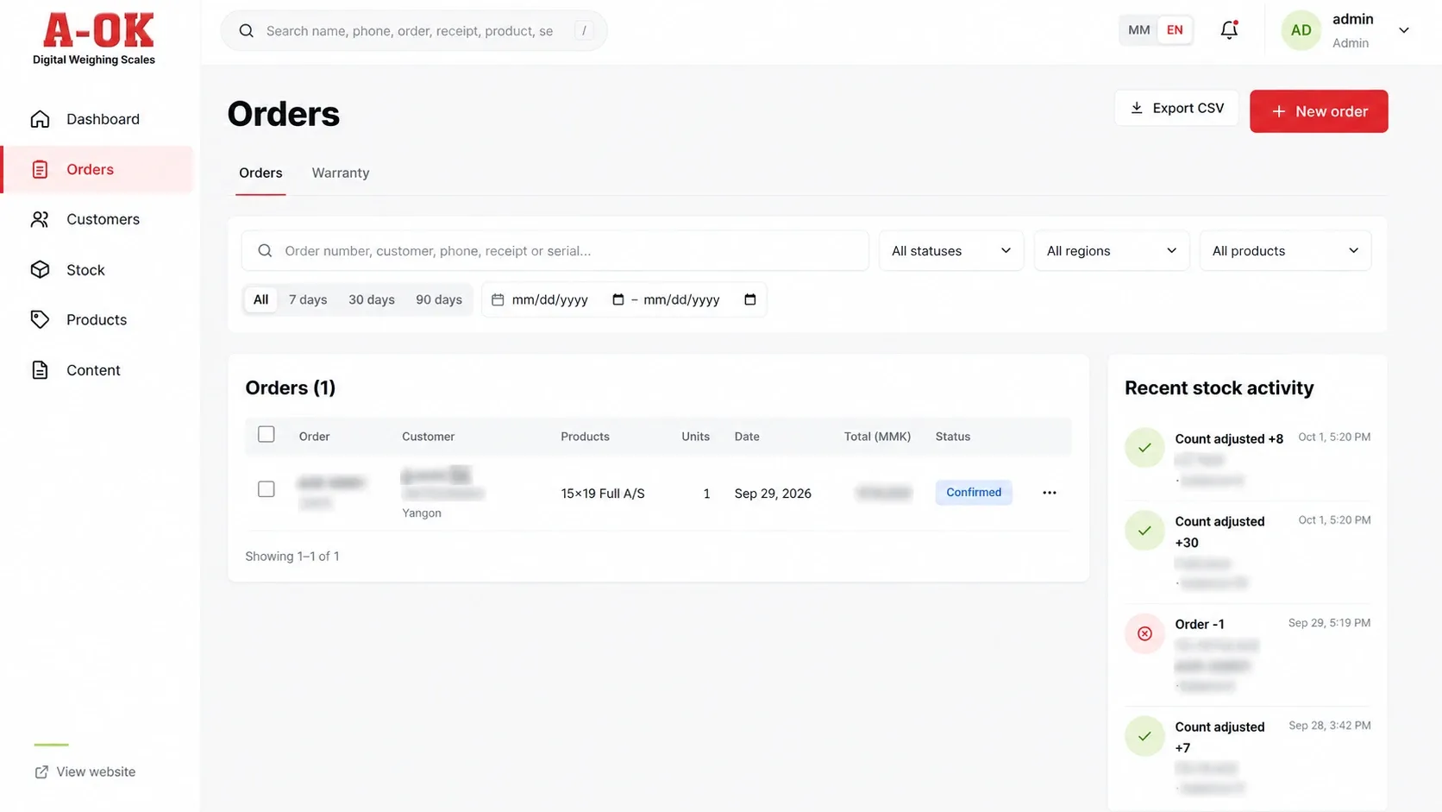1442x812 pixels.
Task: Filter orders to last 90 days
Action: click(x=439, y=299)
